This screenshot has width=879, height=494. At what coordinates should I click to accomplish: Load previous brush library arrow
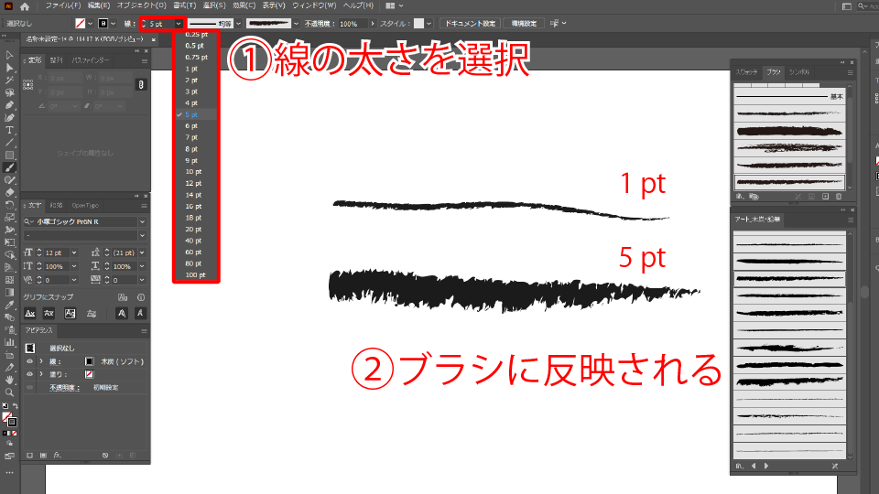754,466
